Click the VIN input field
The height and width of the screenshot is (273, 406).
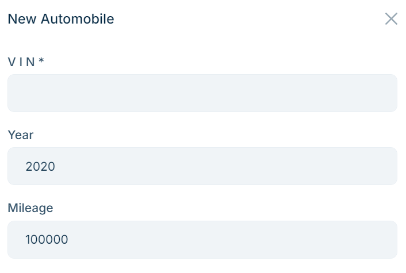[202, 93]
